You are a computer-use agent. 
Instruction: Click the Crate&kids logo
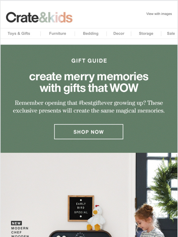coord(39,17)
